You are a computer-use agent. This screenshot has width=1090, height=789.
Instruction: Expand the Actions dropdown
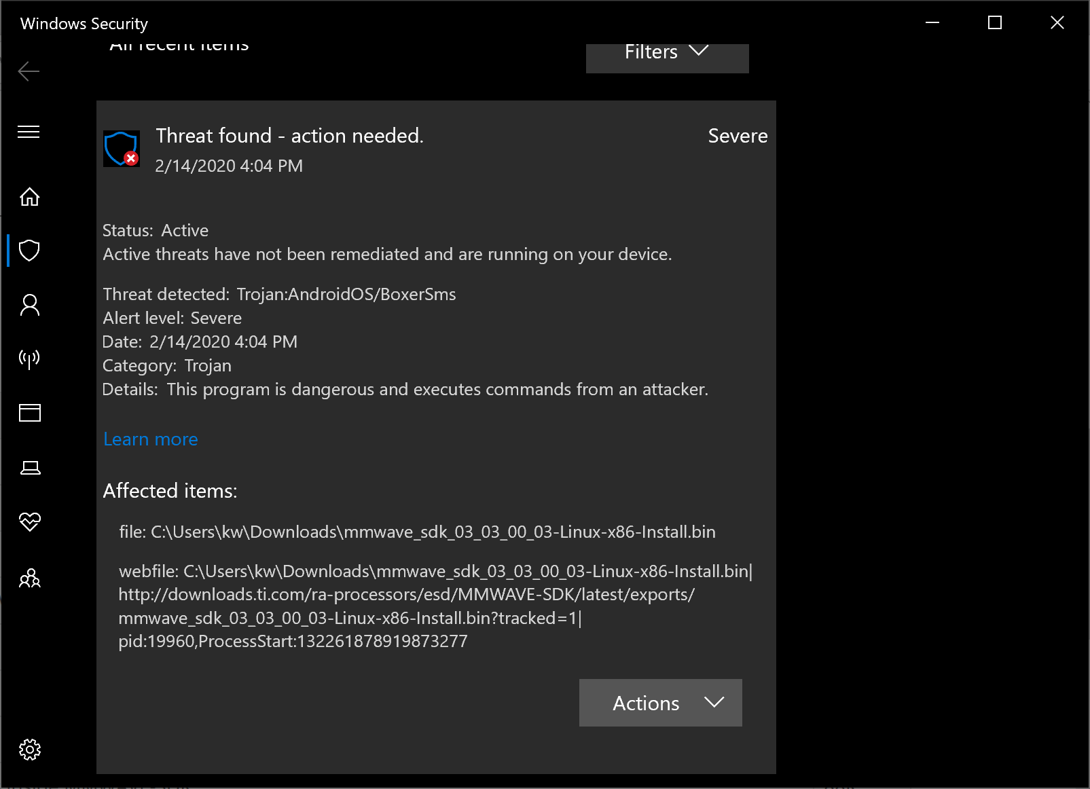[660, 703]
